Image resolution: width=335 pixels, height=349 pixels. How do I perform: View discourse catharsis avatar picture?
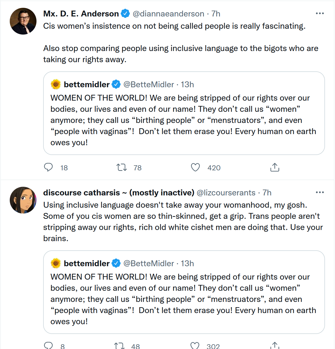click(23, 200)
